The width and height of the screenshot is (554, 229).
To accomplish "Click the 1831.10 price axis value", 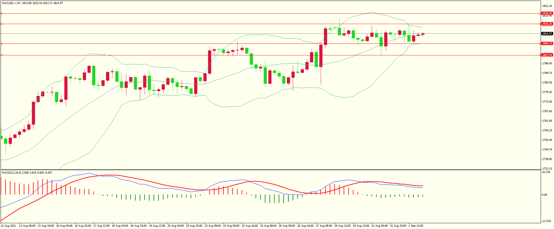I will (x=547, y=6).
